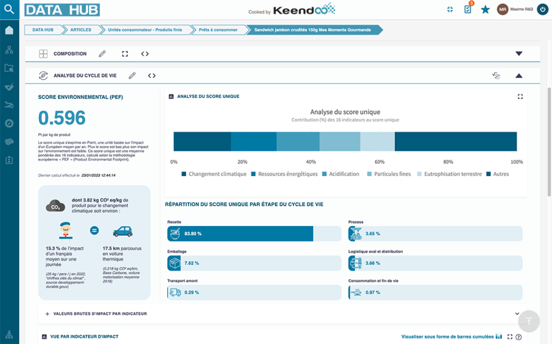Open the circled checkmark sidebar icon
The width and height of the screenshot is (552, 344).
pos(9,123)
